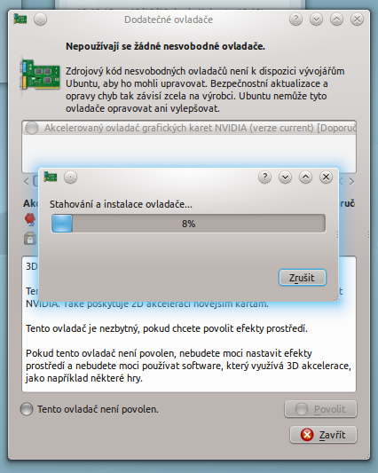Click the large green hardware card icon

(x=40, y=75)
